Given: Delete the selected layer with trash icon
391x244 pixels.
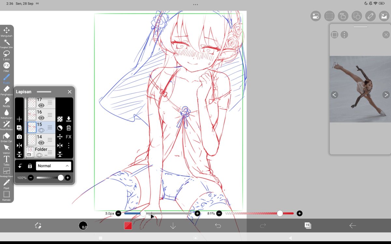Looking at the screenshot, I should tap(69, 128).
